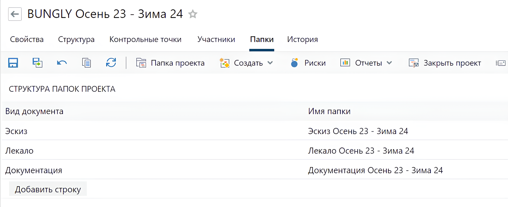Expand the Создать dropdown
Screen dimensions: 508x207
(246, 63)
